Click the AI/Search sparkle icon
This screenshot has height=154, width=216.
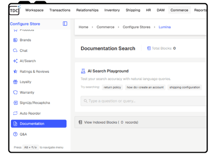15,61
